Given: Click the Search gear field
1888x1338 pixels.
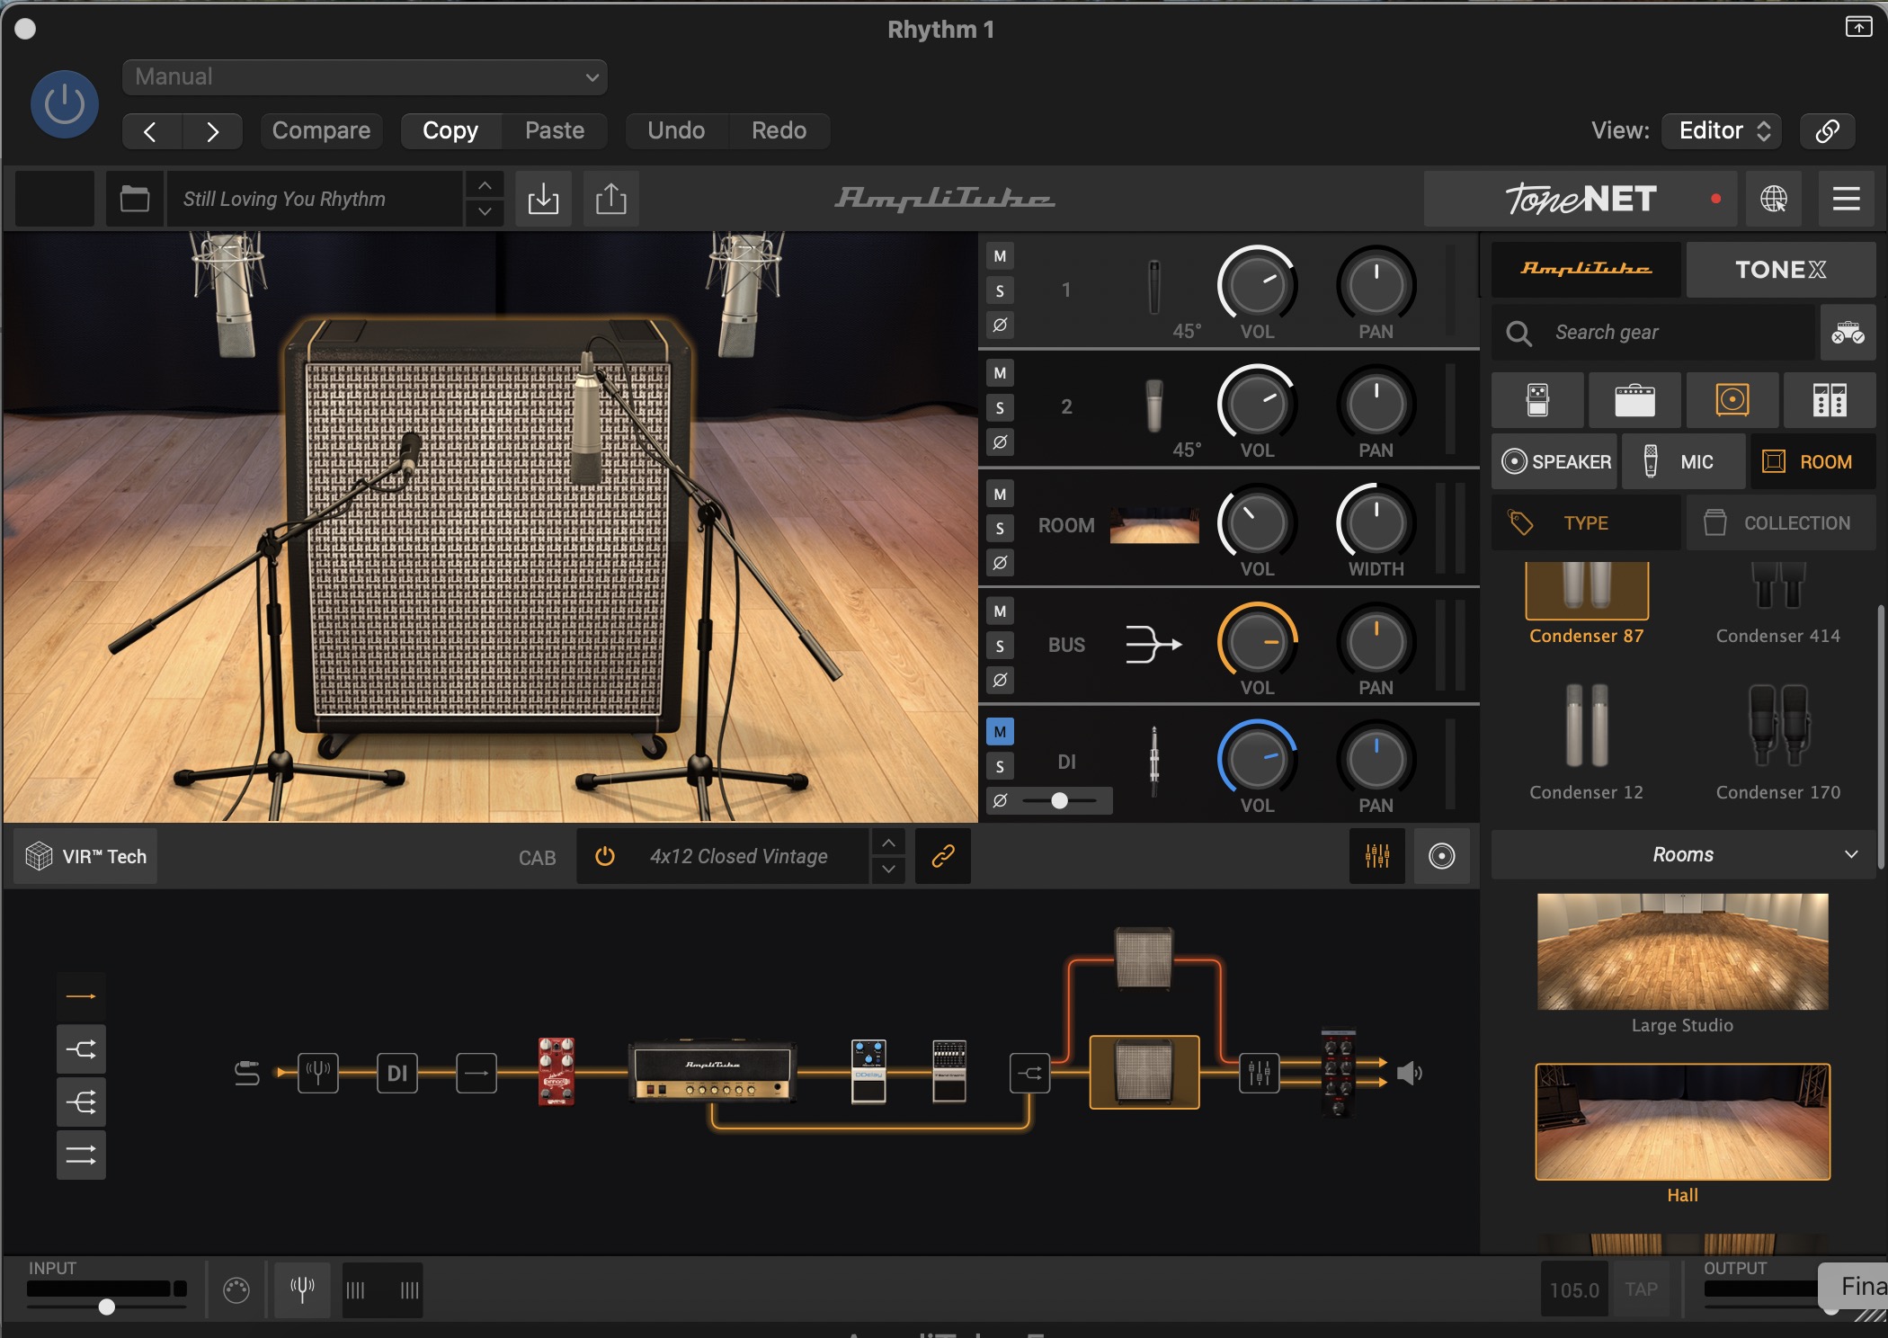Looking at the screenshot, I should (x=1654, y=333).
